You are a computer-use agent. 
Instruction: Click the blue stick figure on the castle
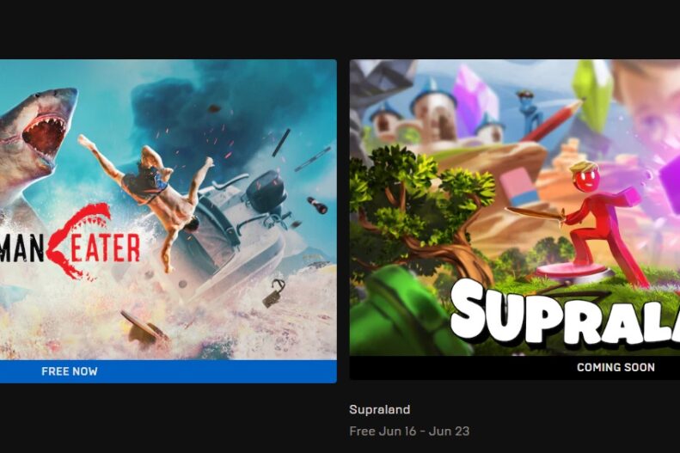click(529, 113)
